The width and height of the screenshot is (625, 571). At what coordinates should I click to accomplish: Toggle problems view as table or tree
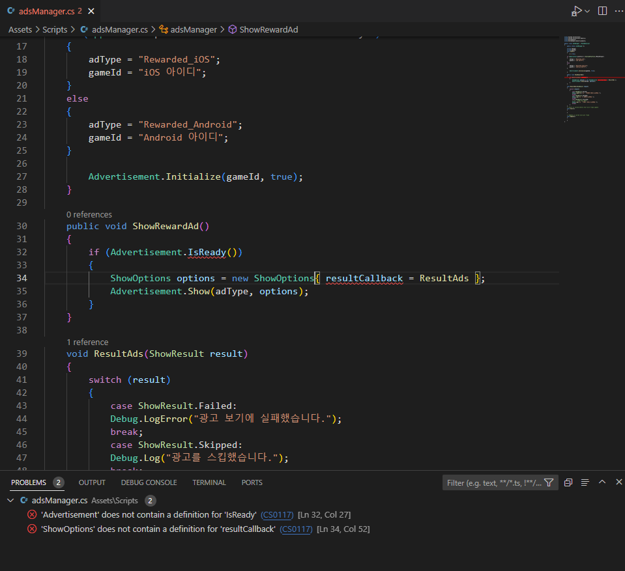pos(585,482)
